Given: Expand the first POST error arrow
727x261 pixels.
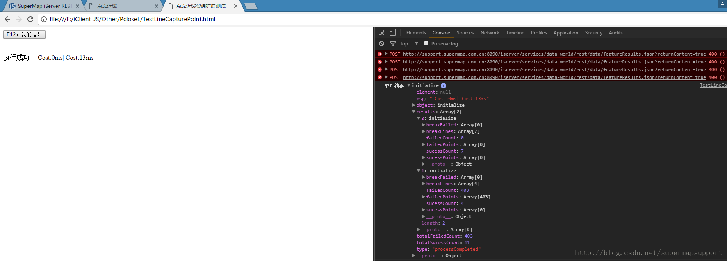Looking at the screenshot, I should 386,54.
